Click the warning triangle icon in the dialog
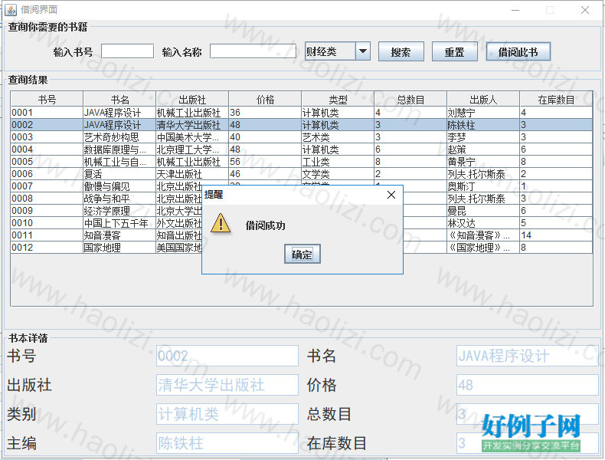The width and height of the screenshot is (605, 460). (221, 224)
